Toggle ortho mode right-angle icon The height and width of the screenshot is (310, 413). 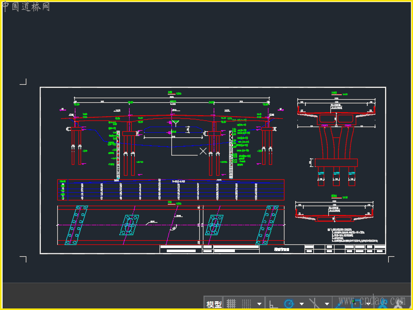[274, 304]
